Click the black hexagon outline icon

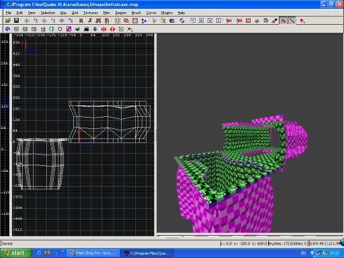click(60, 29)
